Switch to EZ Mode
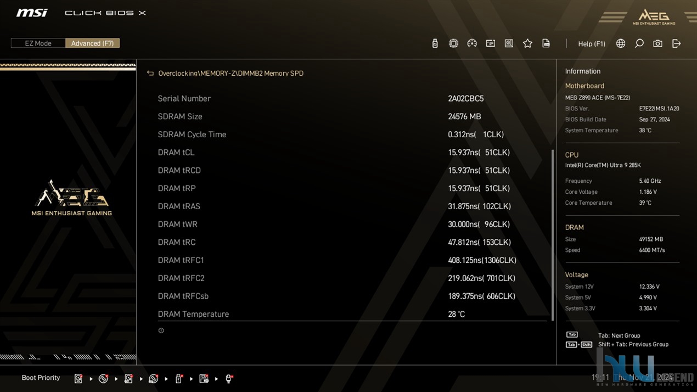The image size is (697, 392). [x=38, y=43]
